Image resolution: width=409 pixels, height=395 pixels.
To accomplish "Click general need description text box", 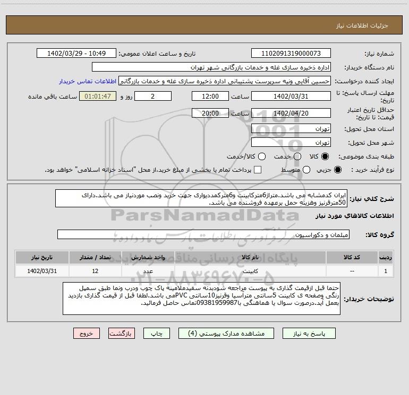I will click(201, 198).
